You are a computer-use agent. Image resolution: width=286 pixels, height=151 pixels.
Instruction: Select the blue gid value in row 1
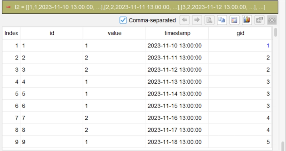coord(268,46)
